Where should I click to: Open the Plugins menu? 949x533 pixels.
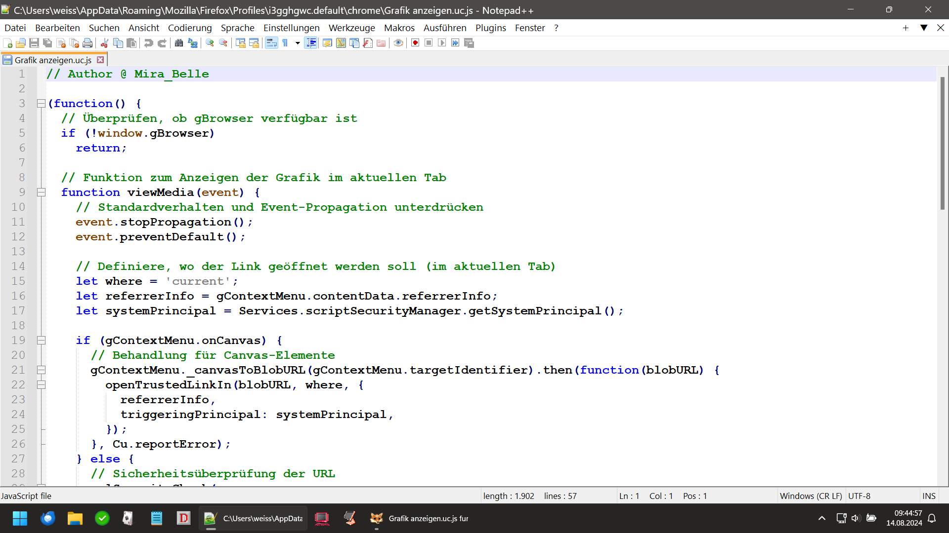490,28
